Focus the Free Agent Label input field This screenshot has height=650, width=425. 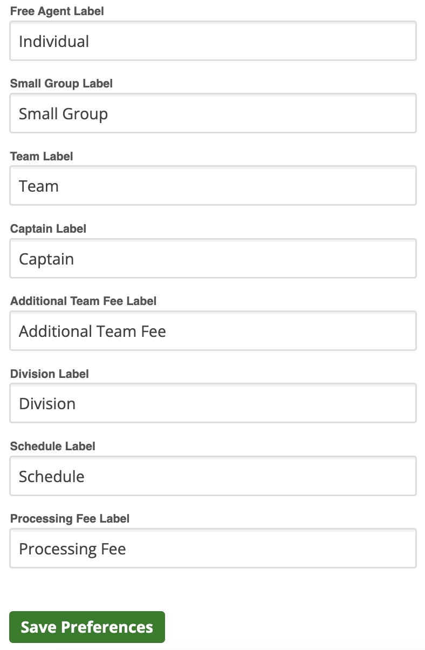213,41
